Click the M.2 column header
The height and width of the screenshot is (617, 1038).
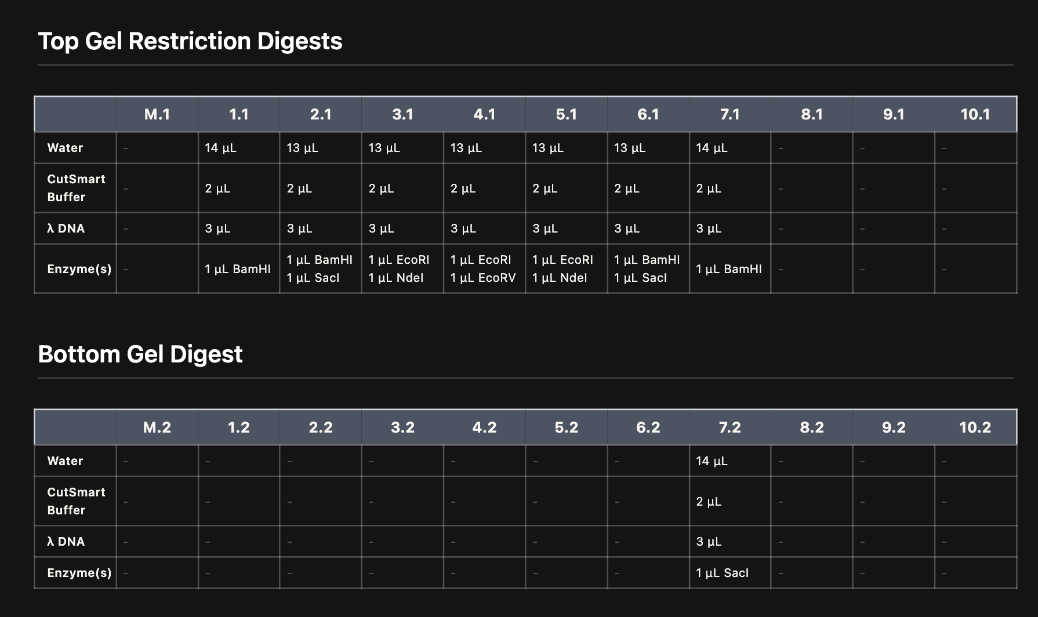coord(157,427)
